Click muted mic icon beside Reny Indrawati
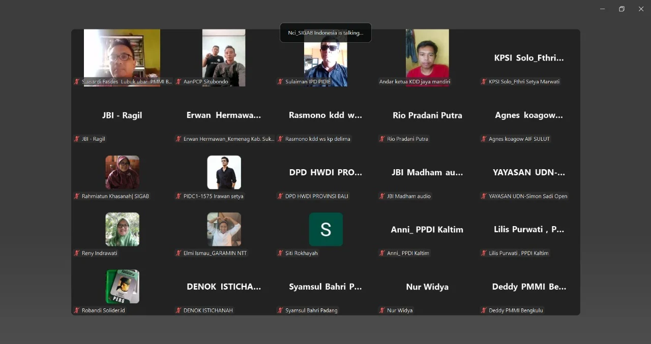This screenshot has height=344, width=651. point(77,253)
